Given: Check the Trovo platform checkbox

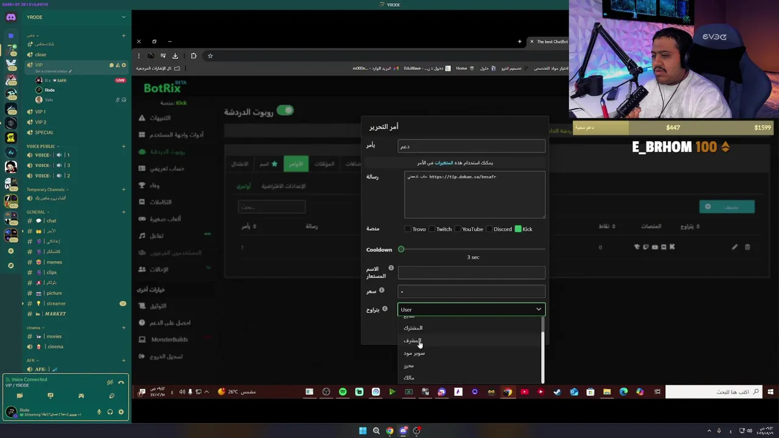Looking at the screenshot, I should (x=408, y=229).
